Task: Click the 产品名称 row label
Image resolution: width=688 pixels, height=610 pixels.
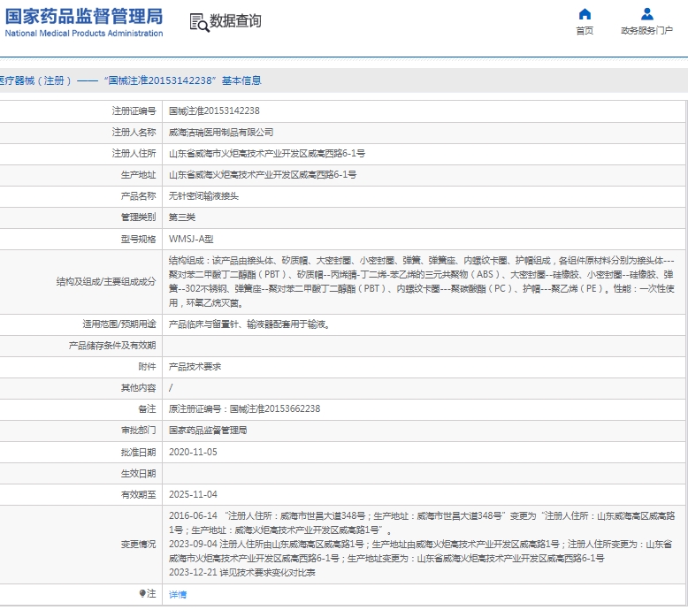Action: (x=138, y=196)
